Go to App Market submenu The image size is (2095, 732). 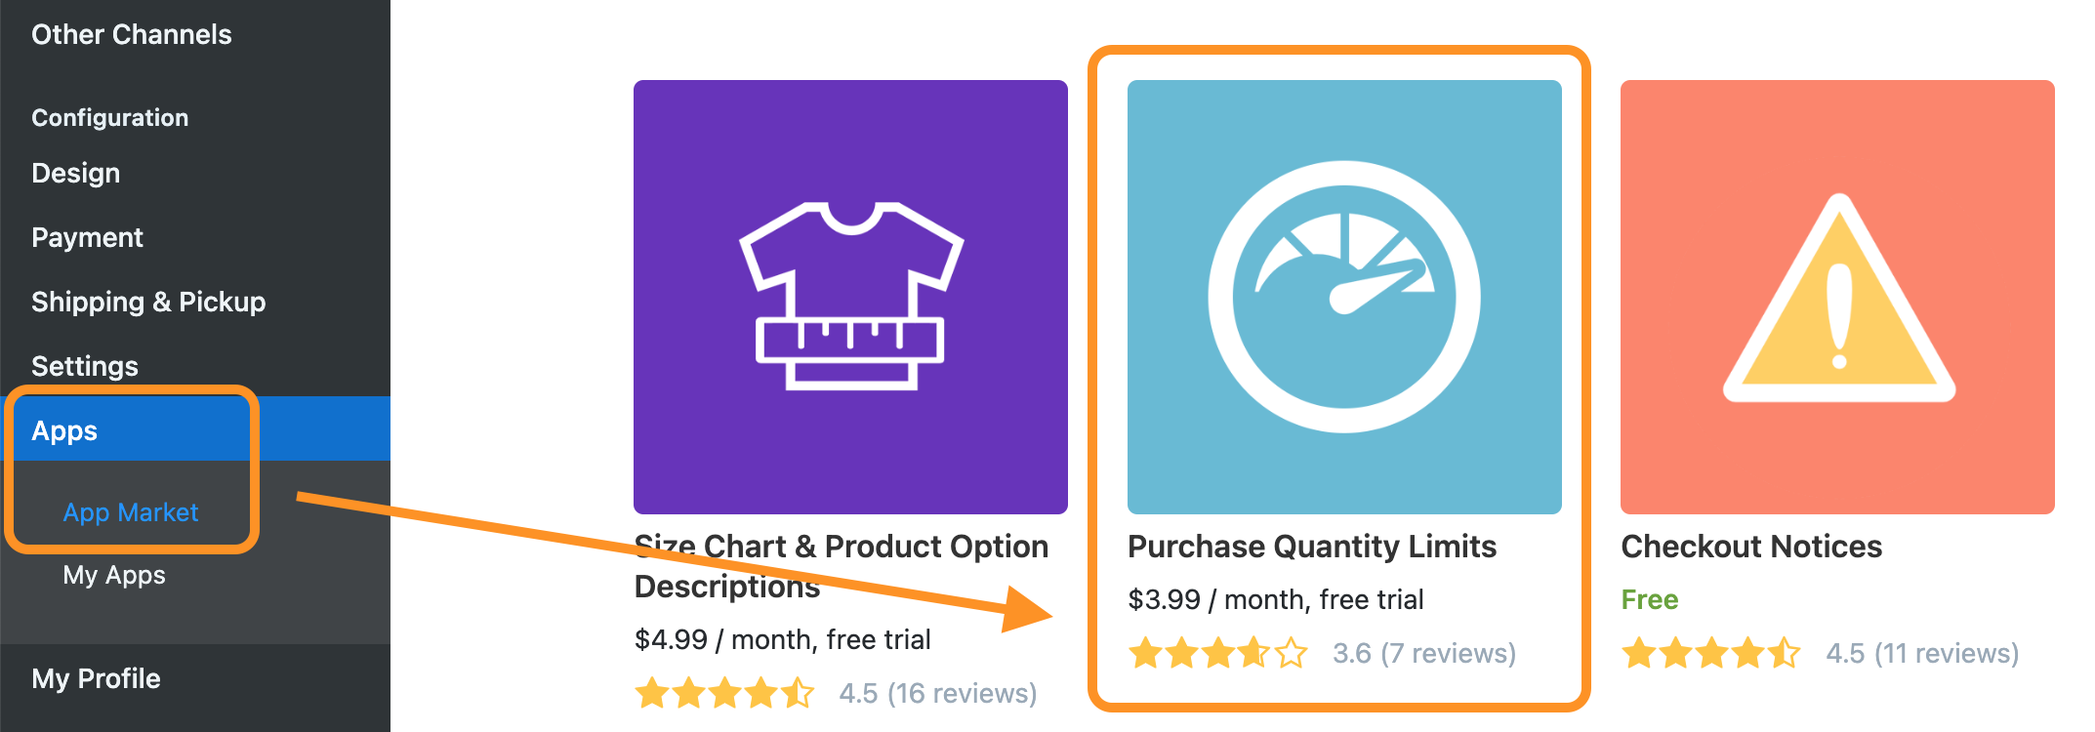(131, 512)
